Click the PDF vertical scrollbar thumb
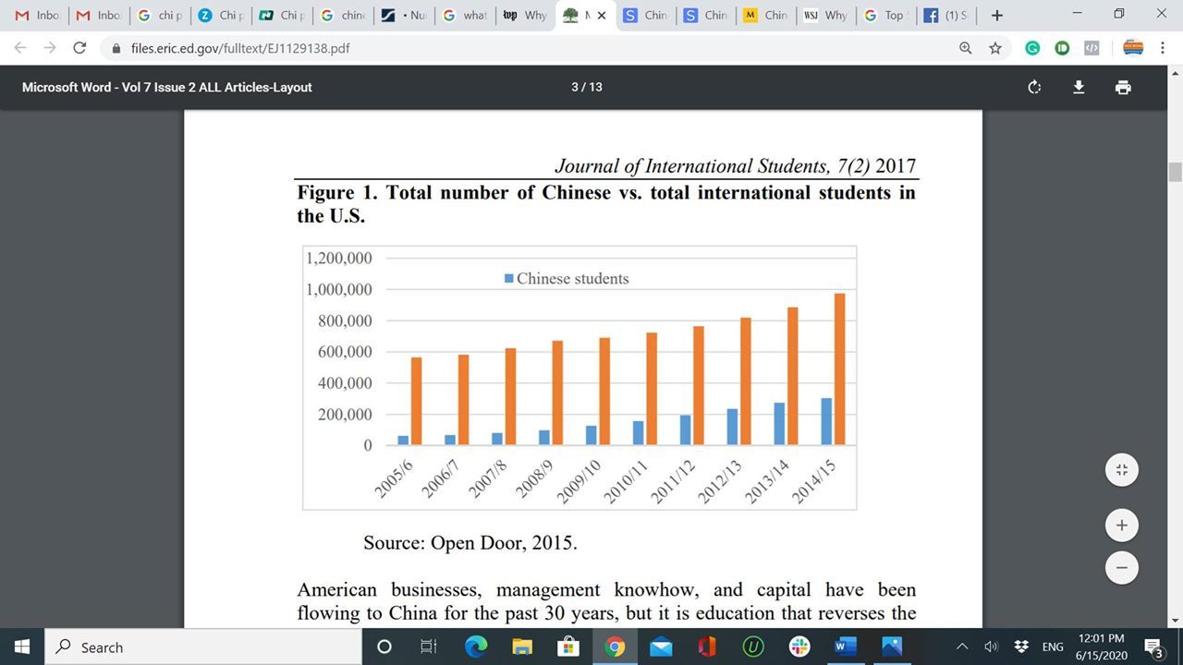 [1176, 172]
